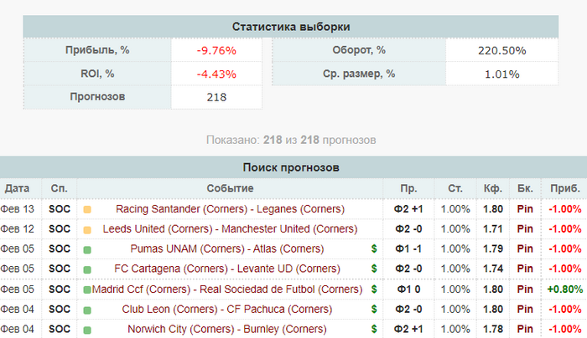Click Pin bookmaker in Madrid Ccf row
587x338 pixels.
click(525, 289)
